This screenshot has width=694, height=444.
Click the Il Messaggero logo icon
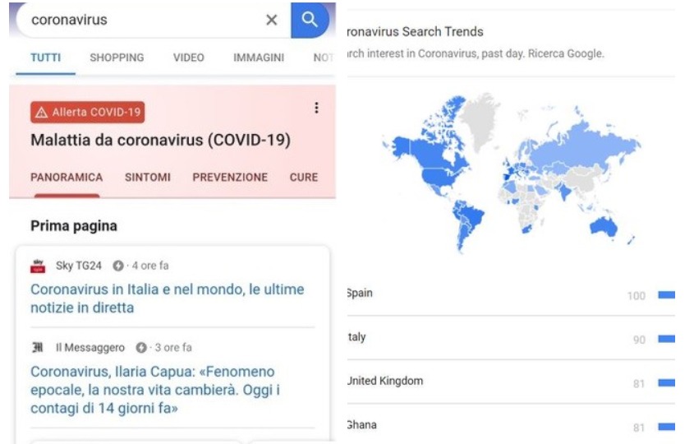coord(38,348)
